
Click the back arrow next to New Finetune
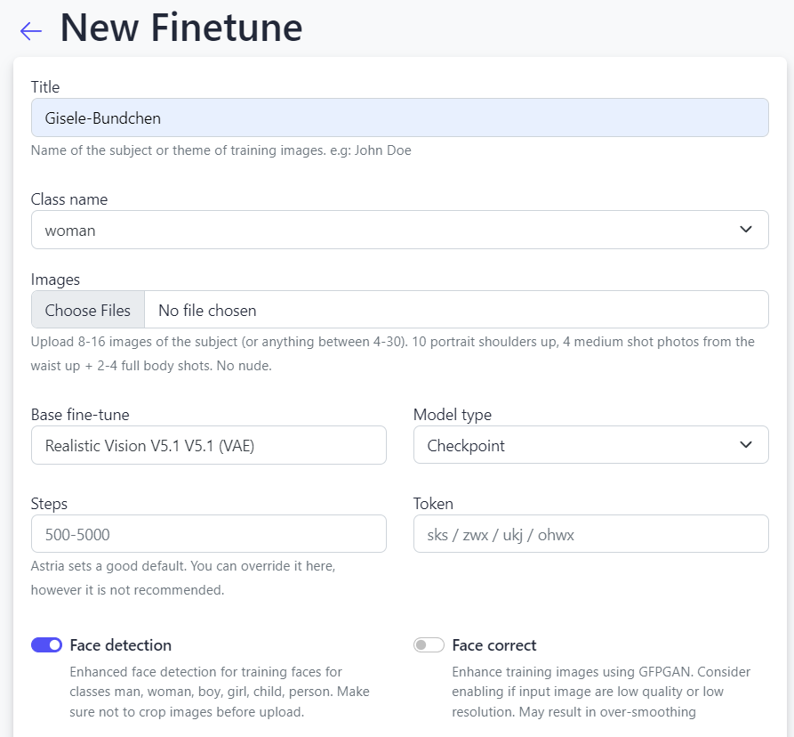[x=31, y=31]
